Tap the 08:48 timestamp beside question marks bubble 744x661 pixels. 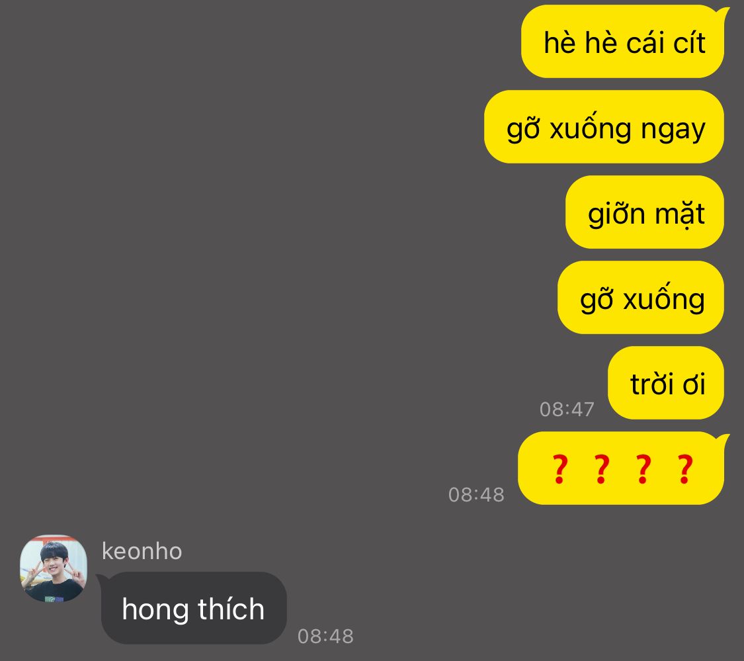[x=476, y=495]
